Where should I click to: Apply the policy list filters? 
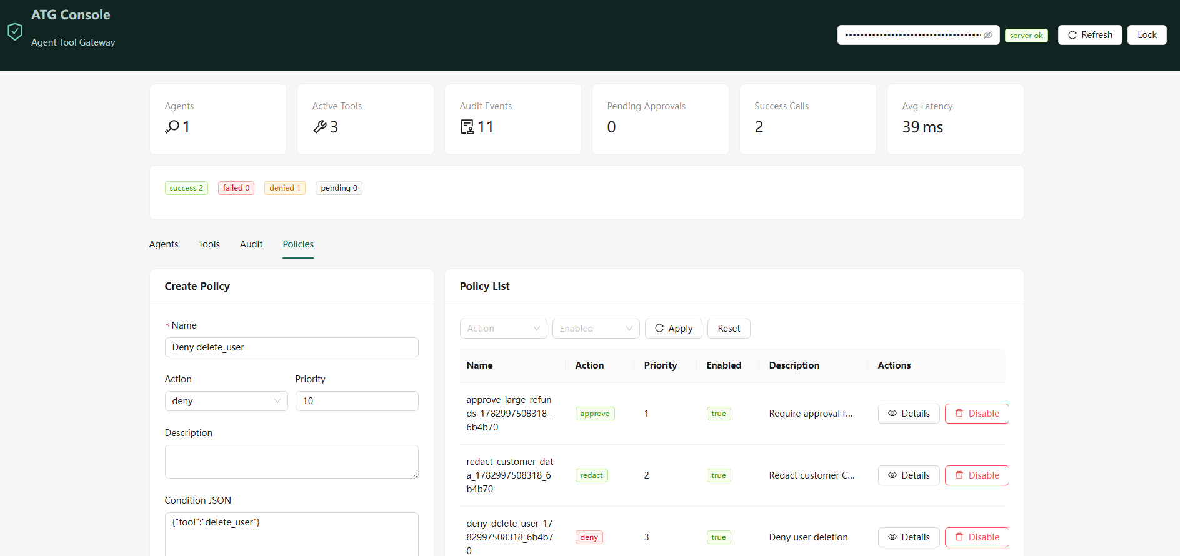click(x=674, y=329)
